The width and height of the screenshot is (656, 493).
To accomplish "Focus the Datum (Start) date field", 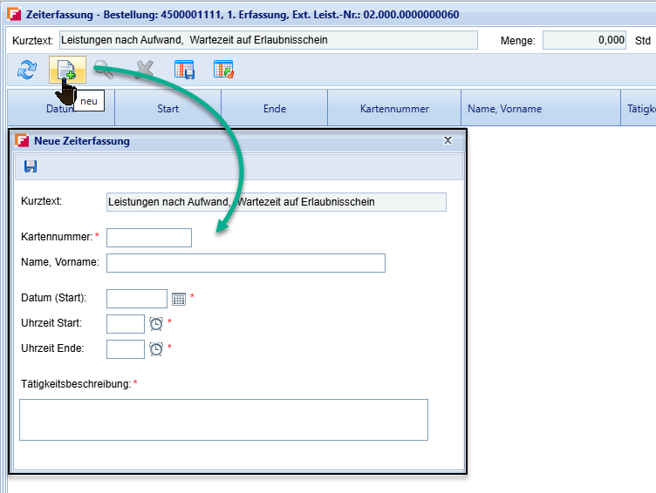I will coord(136,299).
